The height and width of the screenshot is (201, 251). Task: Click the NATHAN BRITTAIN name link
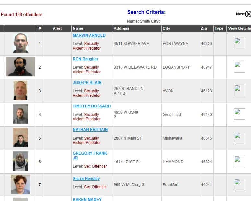[90, 130]
